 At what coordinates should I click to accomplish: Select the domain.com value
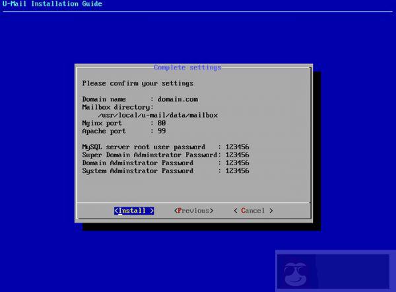(178, 99)
